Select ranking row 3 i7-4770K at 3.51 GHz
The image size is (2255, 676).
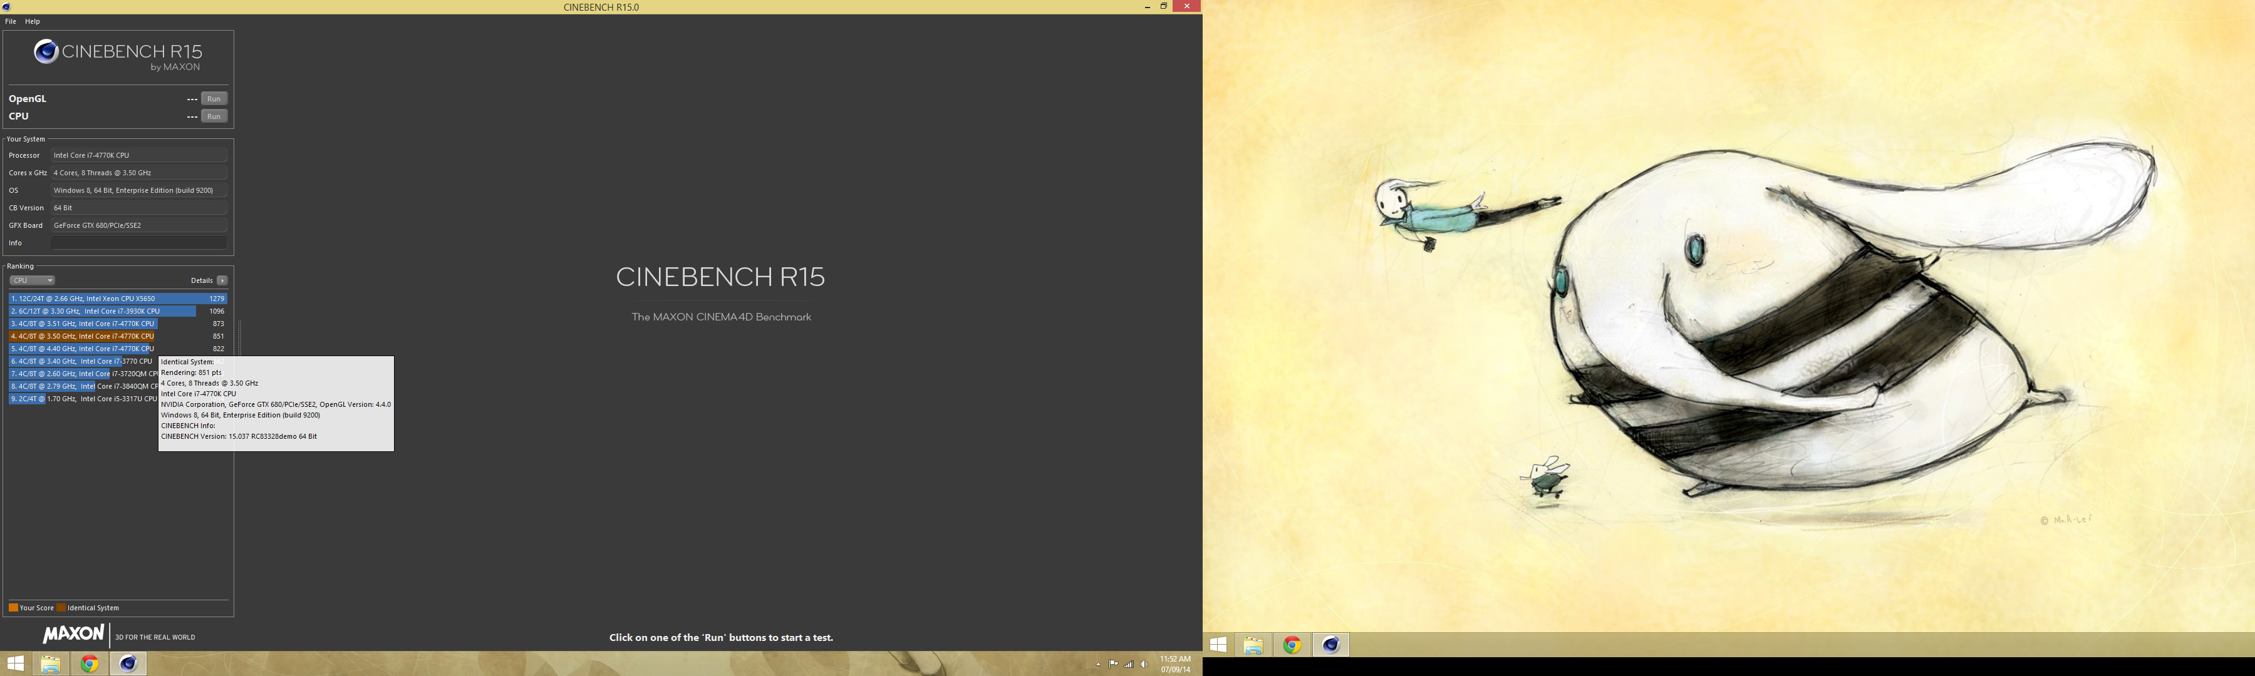pyautogui.click(x=118, y=324)
